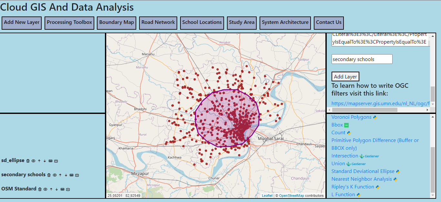Toggle visibility of sd_ellipse layer

tap(34, 161)
